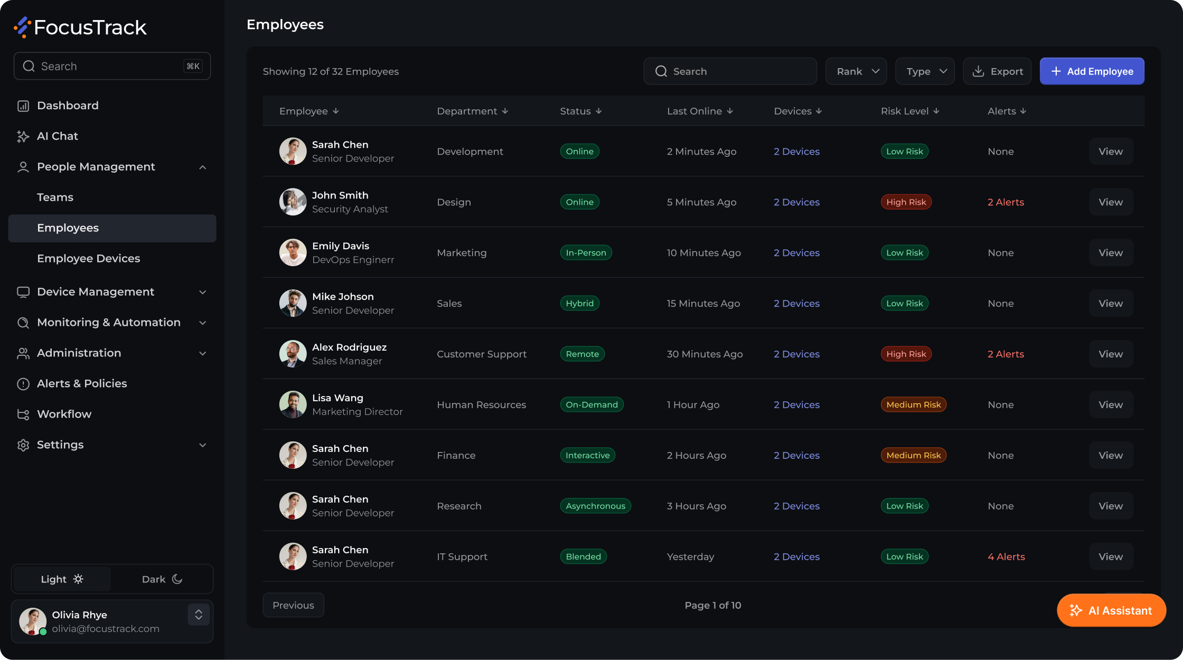
Task: Click the FocusTrack logo icon
Action: tap(22, 27)
